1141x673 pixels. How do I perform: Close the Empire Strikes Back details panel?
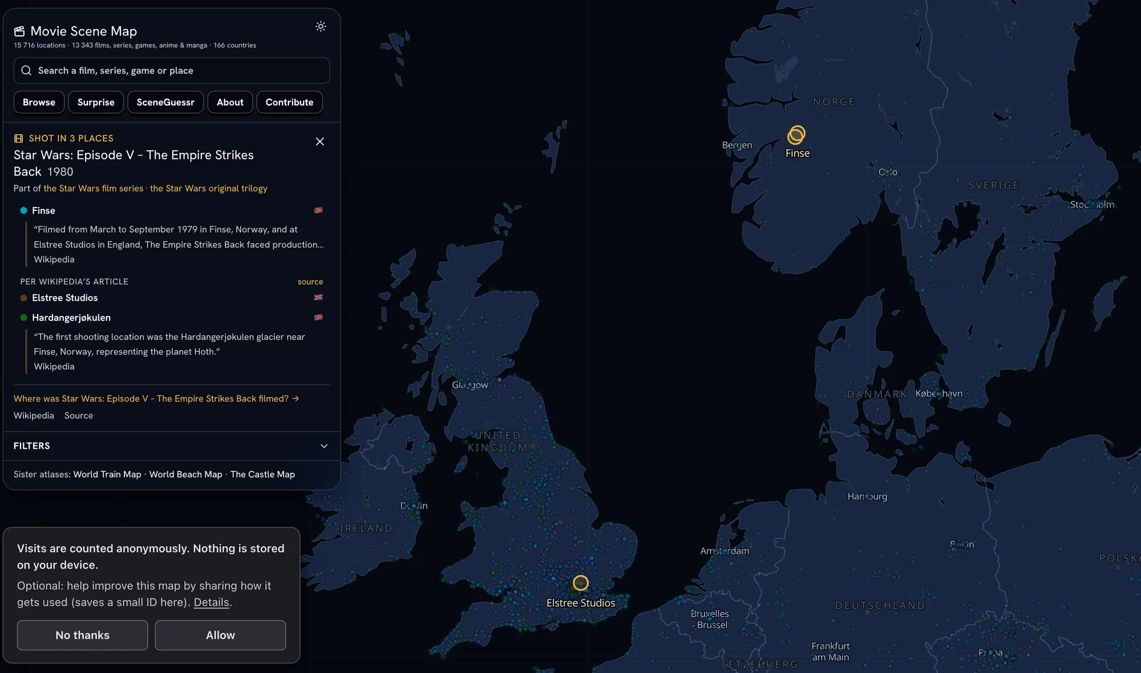[x=320, y=141]
